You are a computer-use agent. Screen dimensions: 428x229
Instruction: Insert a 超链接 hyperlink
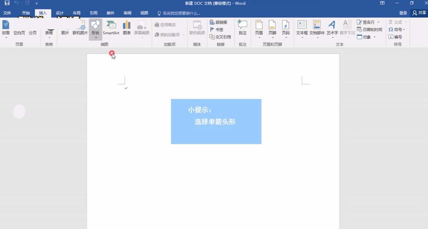[x=218, y=22]
